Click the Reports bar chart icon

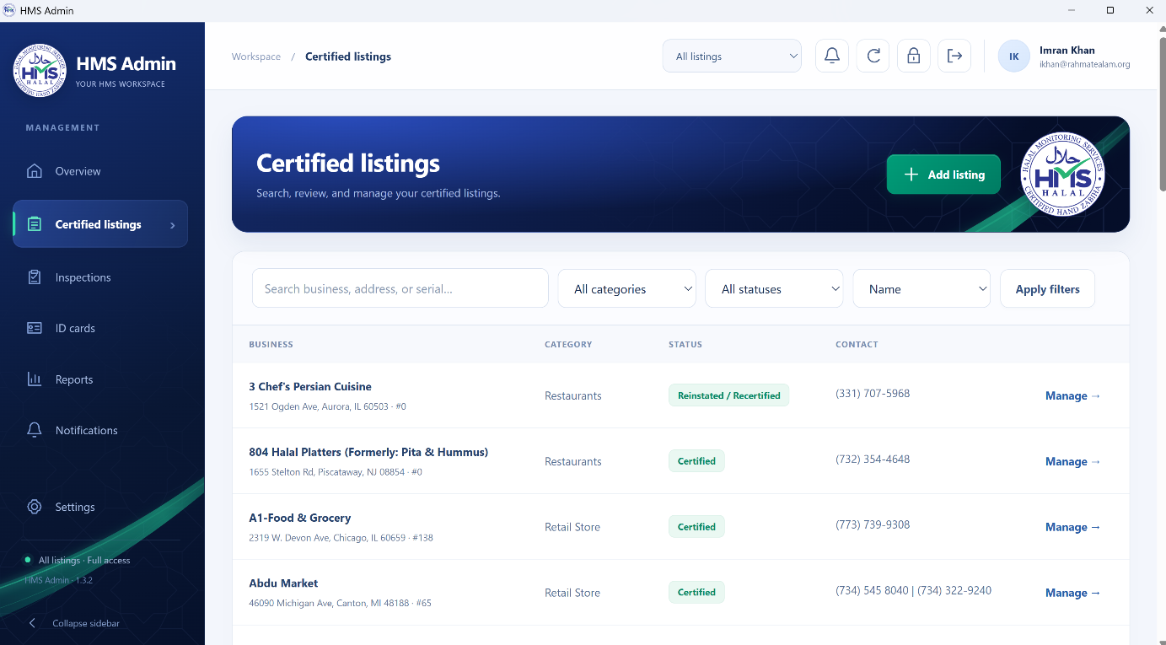(35, 379)
